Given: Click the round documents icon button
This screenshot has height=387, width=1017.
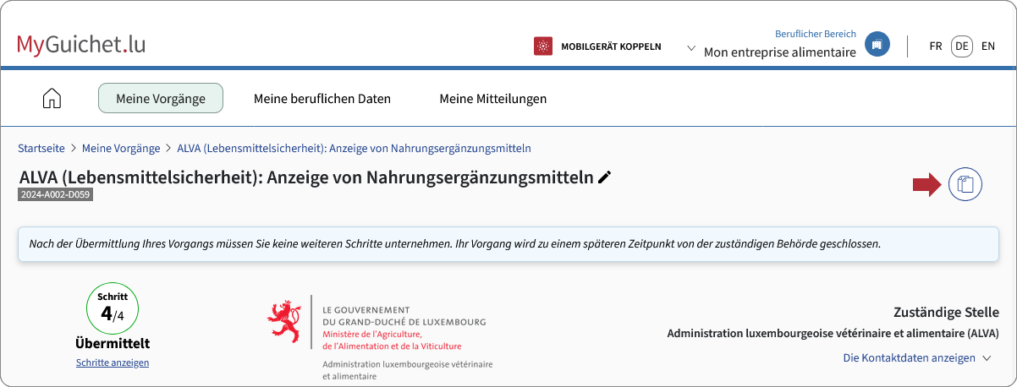Looking at the screenshot, I should click(x=965, y=184).
